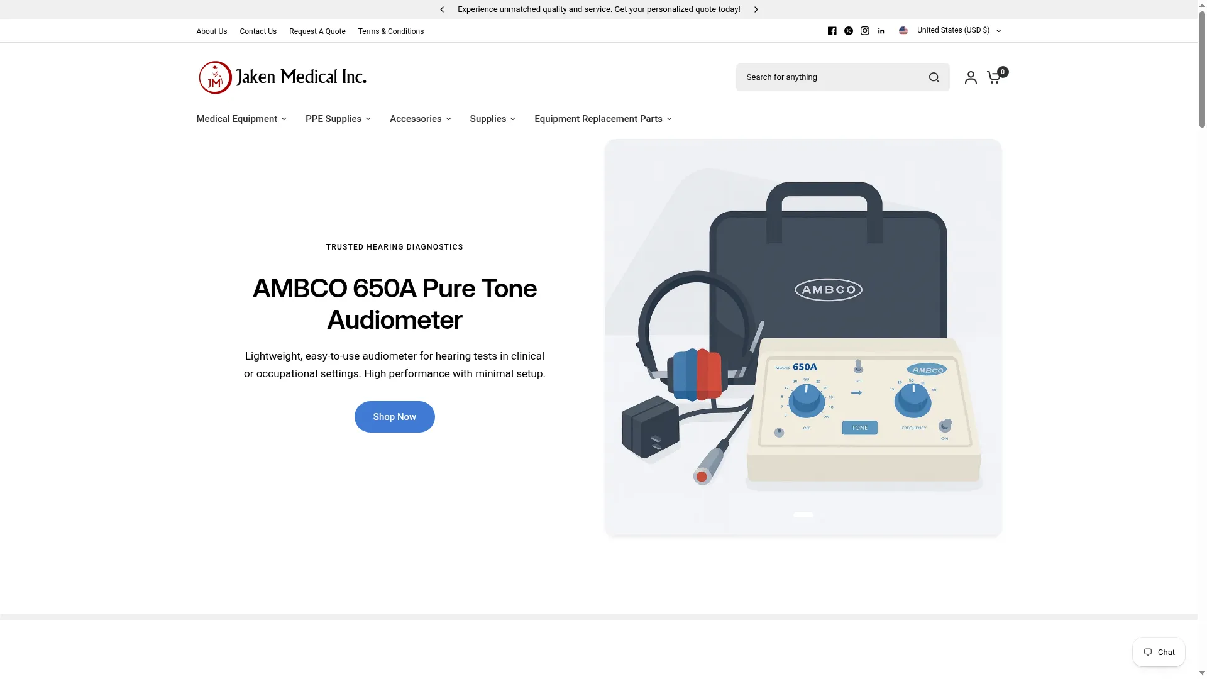The width and height of the screenshot is (1207, 679).
Task: Expand the Medical Equipment menu
Action: pos(241,119)
